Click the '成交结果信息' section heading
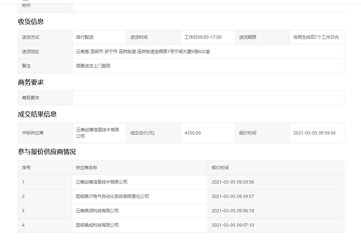361x243 pixels. (37, 114)
